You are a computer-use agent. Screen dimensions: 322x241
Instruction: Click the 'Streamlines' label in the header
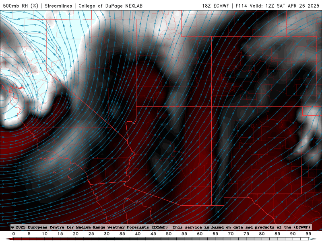coord(58,6)
